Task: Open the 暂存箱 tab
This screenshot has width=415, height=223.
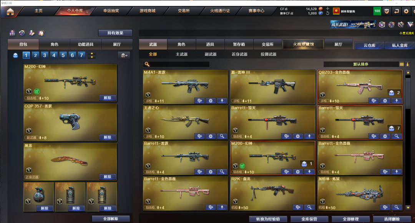Action: pos(239,44)
